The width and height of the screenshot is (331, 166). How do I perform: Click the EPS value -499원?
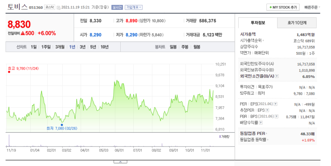(309, 105)
